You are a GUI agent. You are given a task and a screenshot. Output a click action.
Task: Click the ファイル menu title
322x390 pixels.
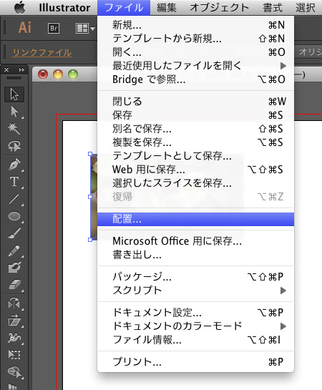click(124, 8)
